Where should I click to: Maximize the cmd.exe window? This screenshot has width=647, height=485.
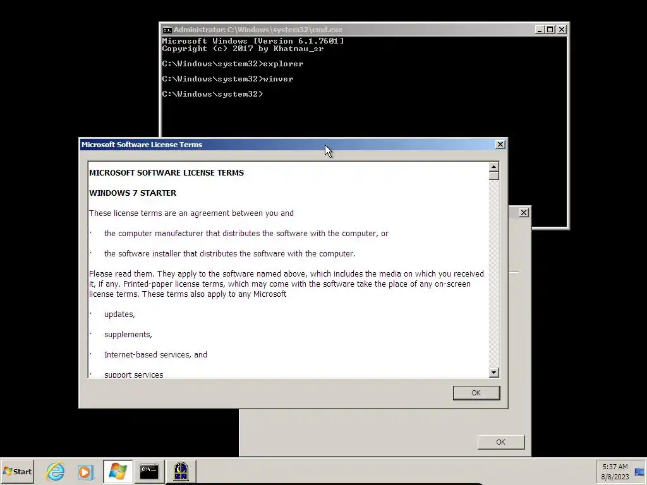tap(550, 30)
